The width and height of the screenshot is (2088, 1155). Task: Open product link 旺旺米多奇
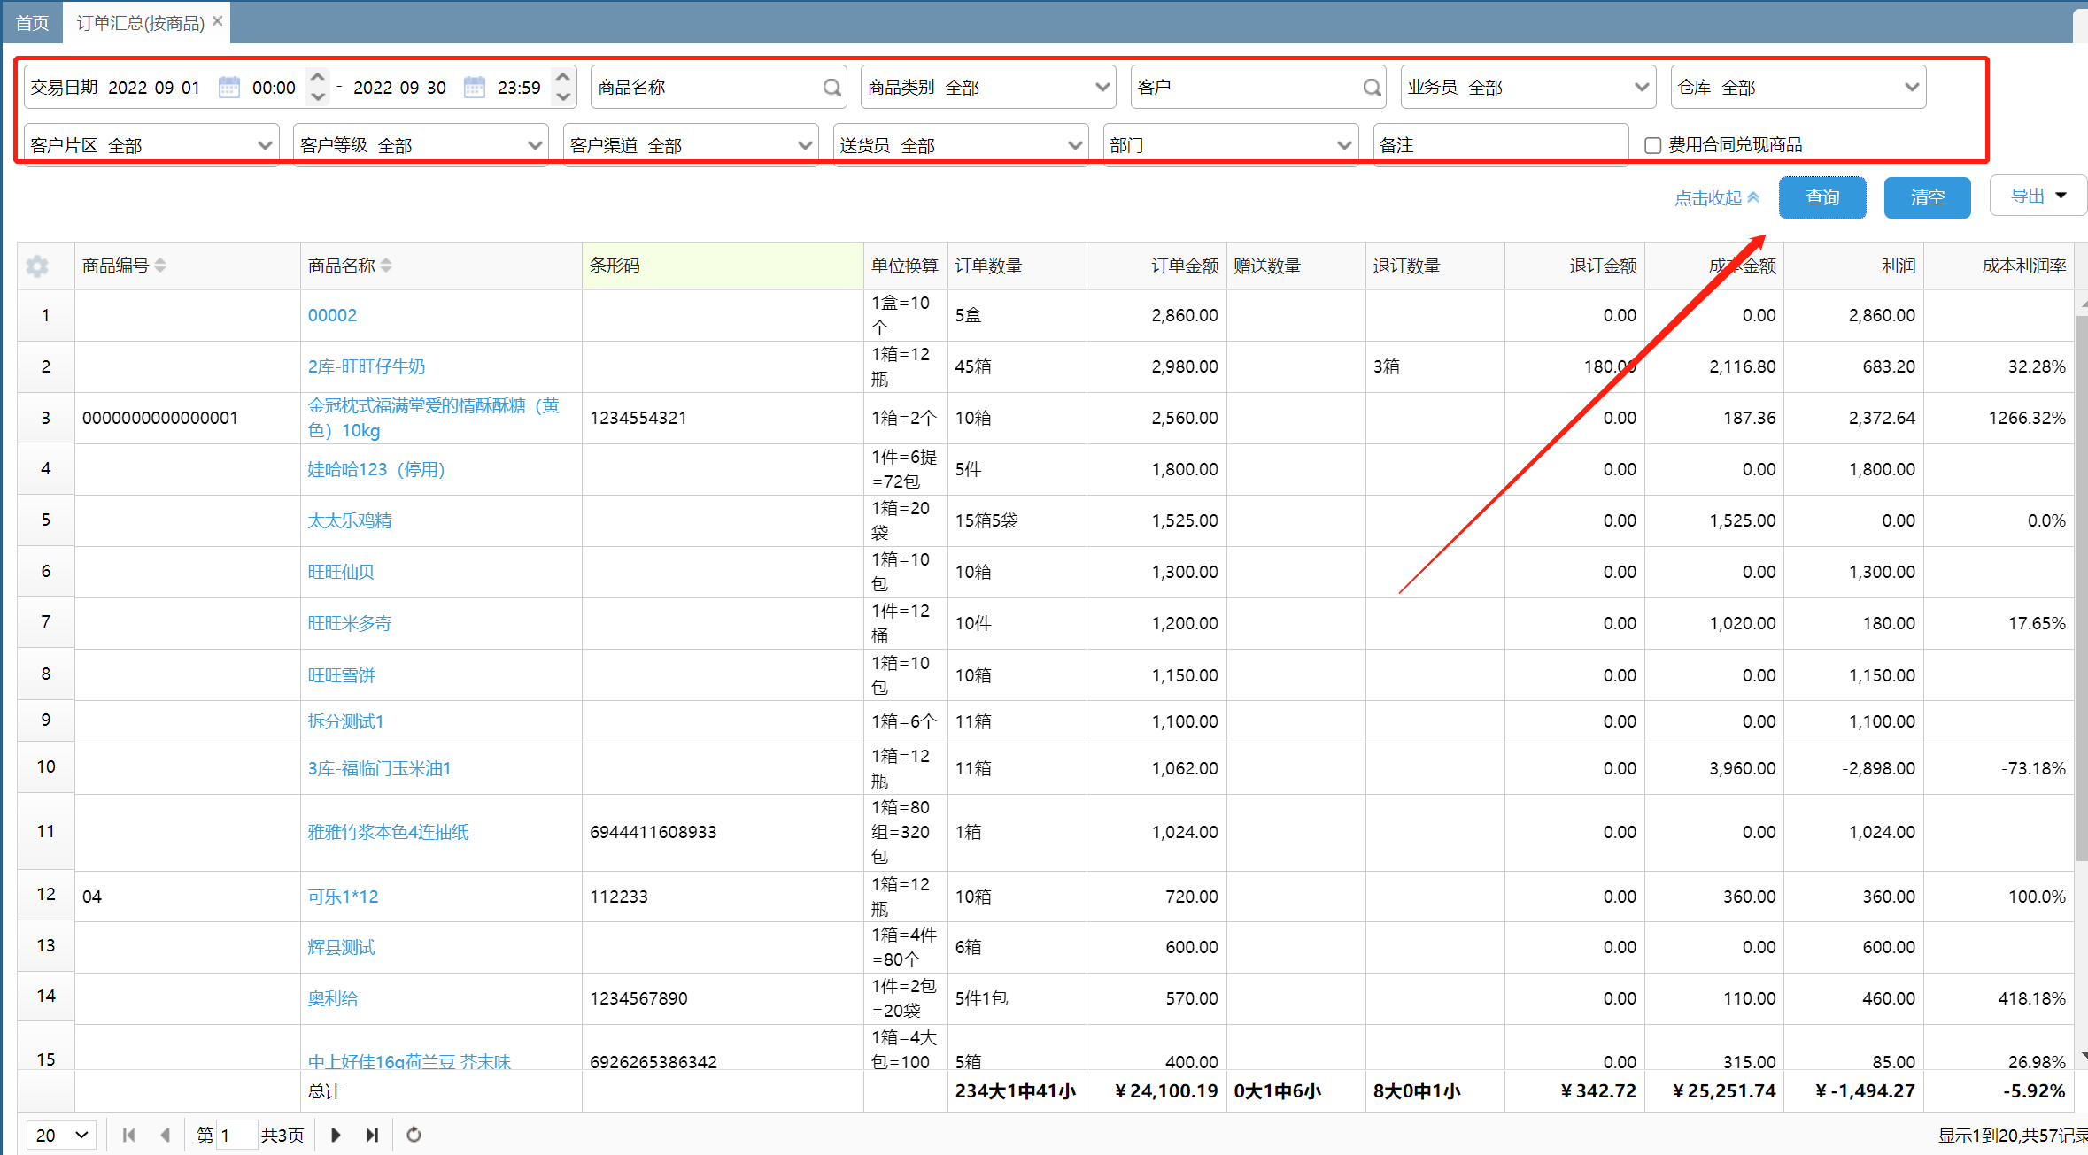pos(350,623)
